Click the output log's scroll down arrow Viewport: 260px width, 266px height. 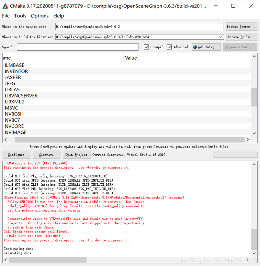point(254,253)
